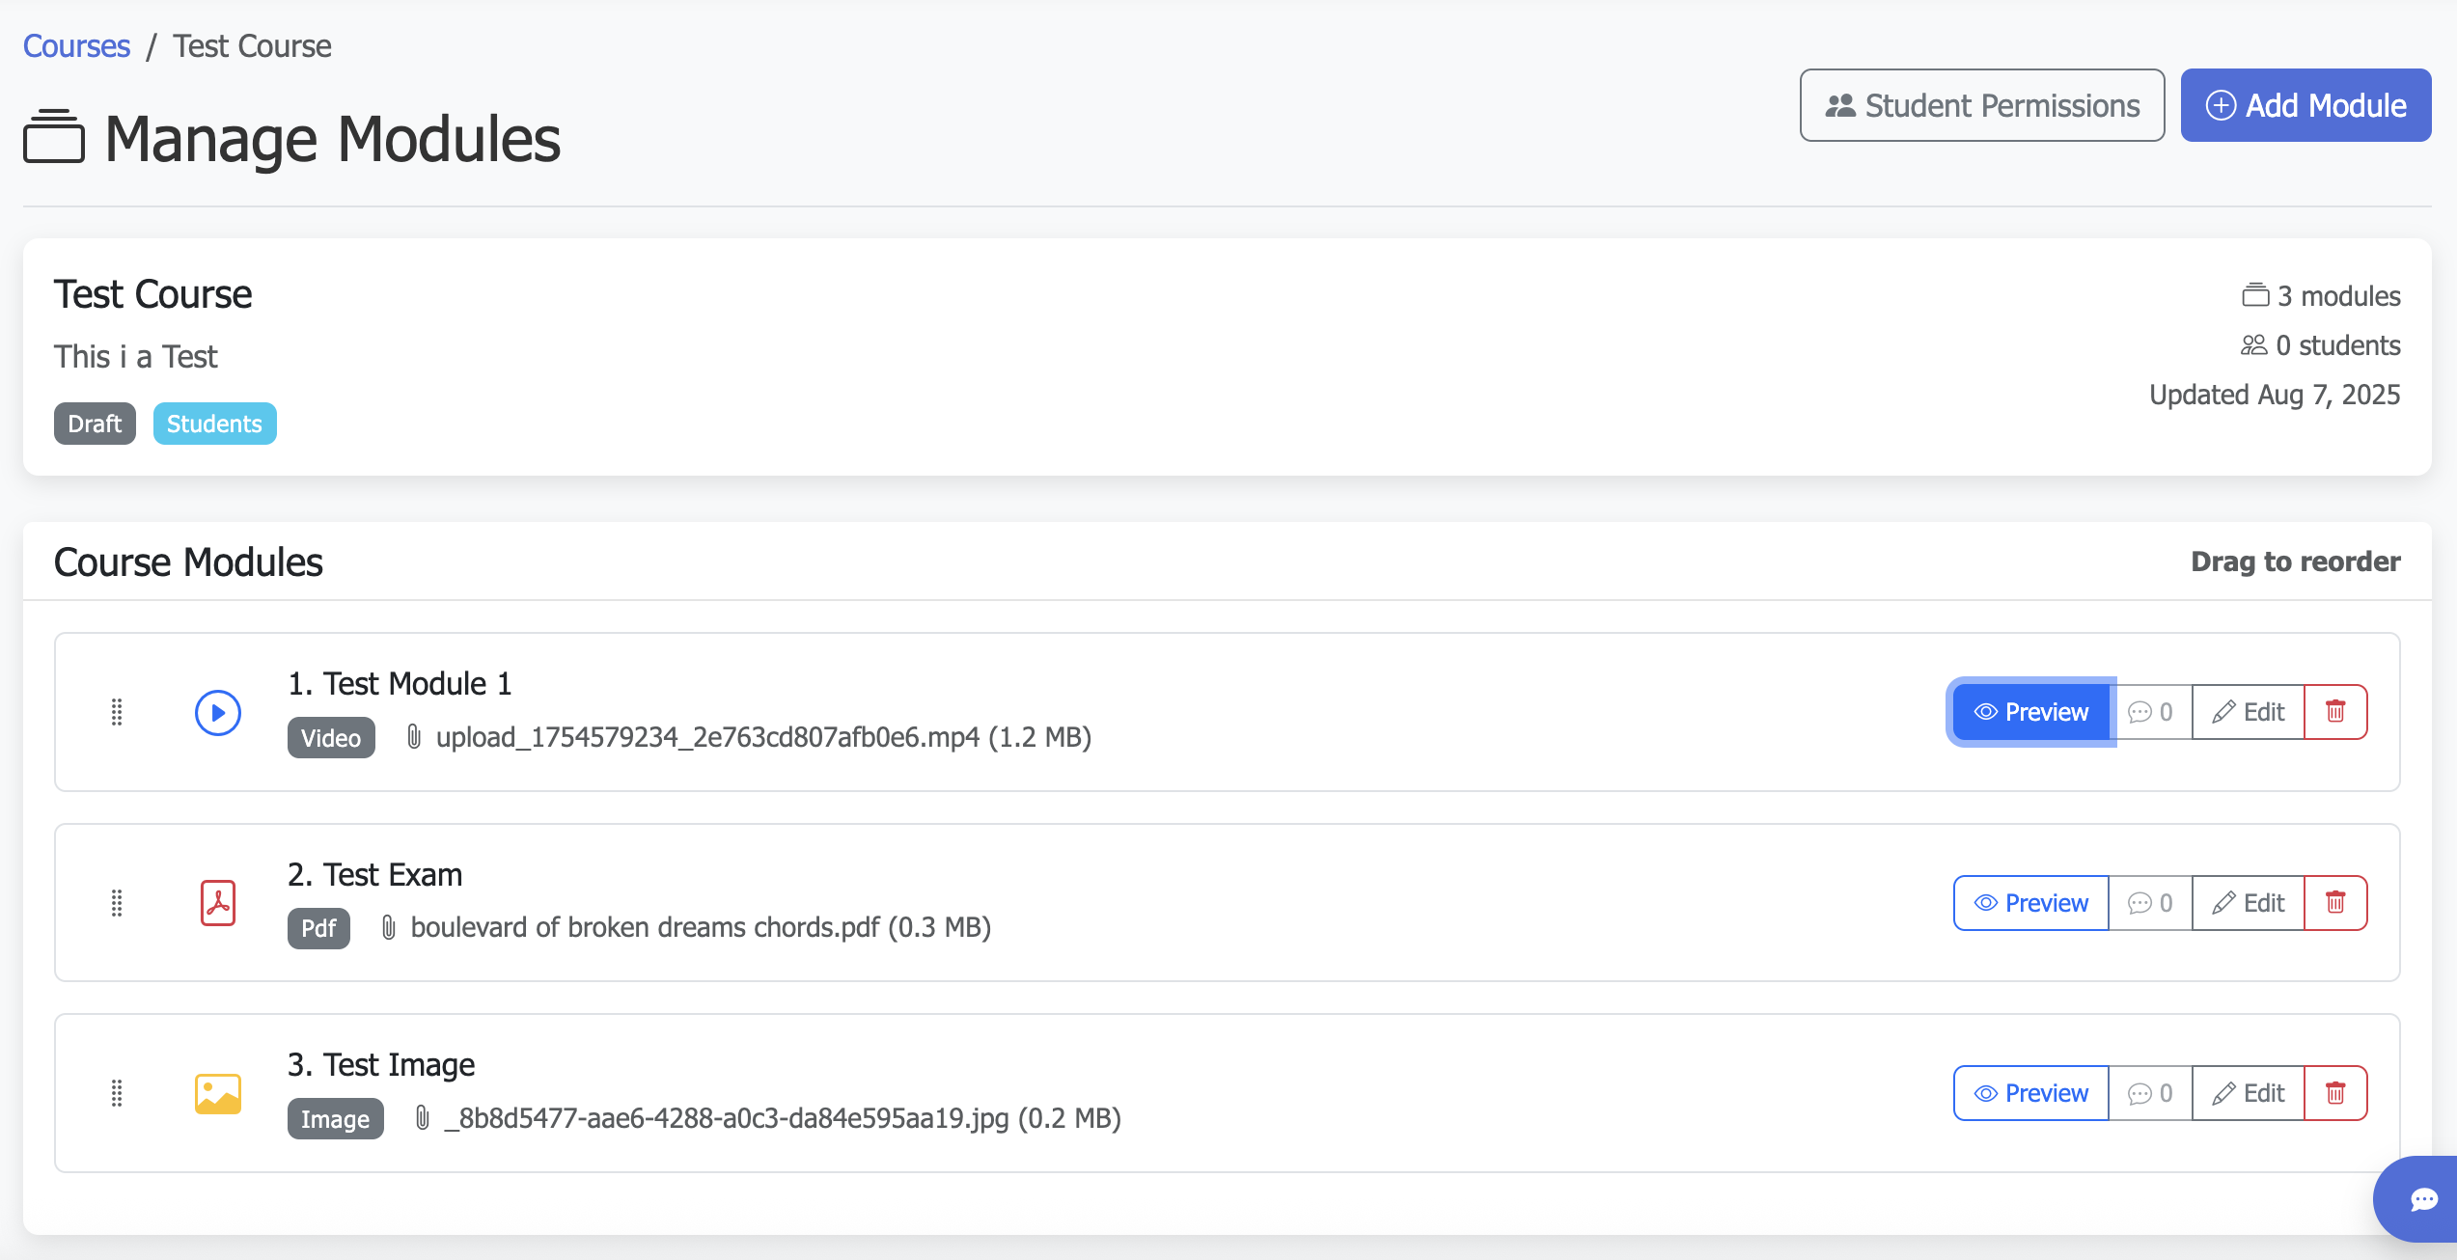2457x1260 pixels.
Task: Preview the Test Exam module
Action: (x=2031, y=903)
